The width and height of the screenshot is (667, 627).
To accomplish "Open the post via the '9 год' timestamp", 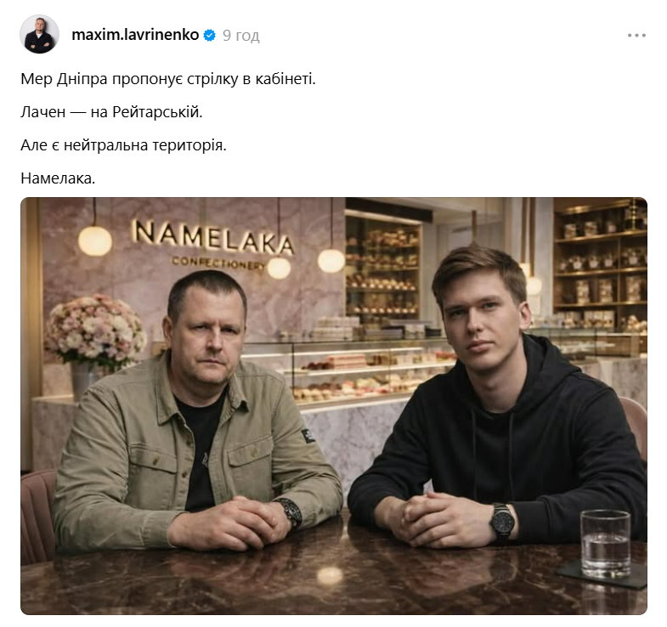I will point(240,36).
